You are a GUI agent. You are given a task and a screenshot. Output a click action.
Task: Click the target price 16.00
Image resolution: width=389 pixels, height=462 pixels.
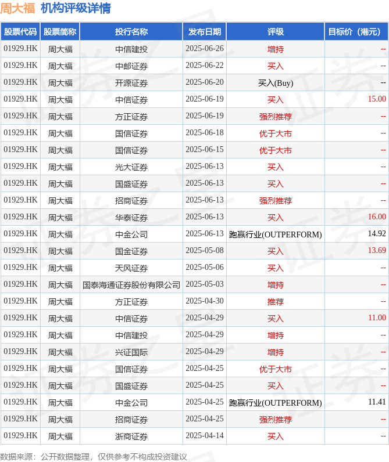[x=377, y=216]
